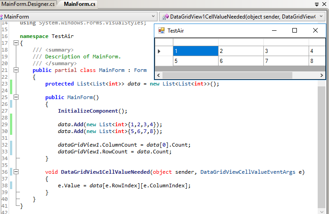The image size is (329, 214).
Task: Click 'TestAir' namespace name on line 16
Action: pos(62,36)
